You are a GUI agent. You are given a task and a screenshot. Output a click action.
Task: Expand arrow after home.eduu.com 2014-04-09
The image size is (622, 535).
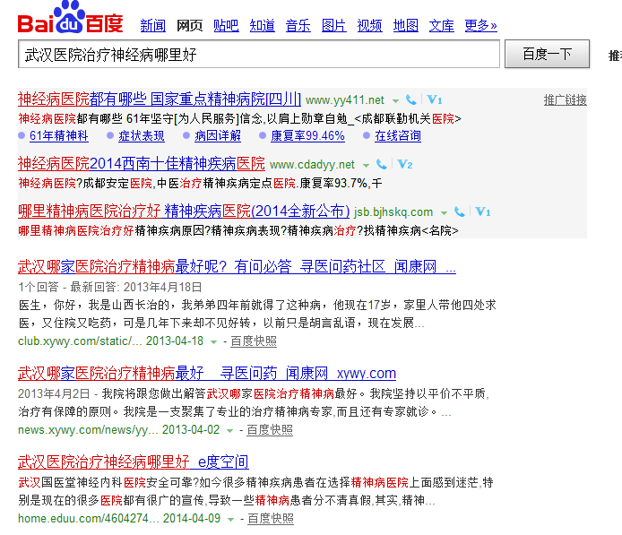[x=230, y=520]
